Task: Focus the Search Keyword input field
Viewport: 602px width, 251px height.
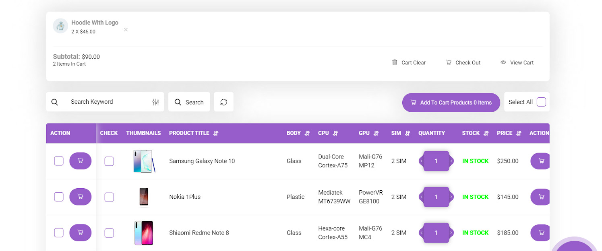Action: [107, 102]
